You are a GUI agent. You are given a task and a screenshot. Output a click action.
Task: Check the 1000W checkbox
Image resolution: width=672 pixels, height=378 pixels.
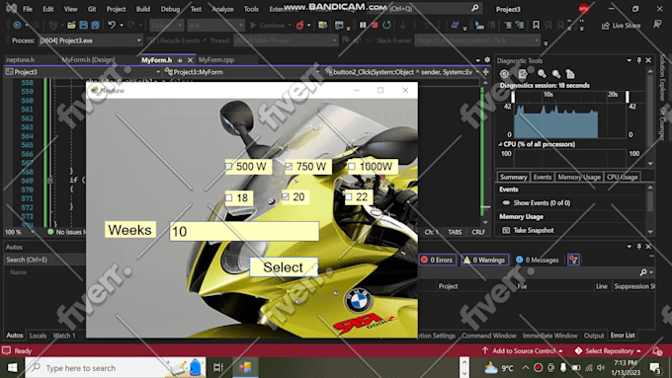[352, 166]
